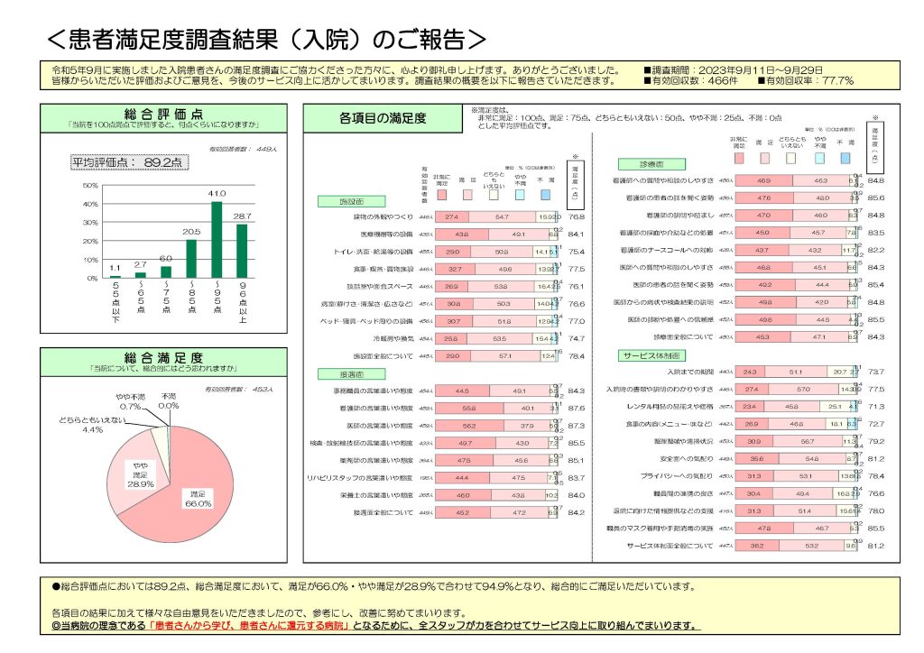Click the 入院までの期間 row label

[690, 372]
